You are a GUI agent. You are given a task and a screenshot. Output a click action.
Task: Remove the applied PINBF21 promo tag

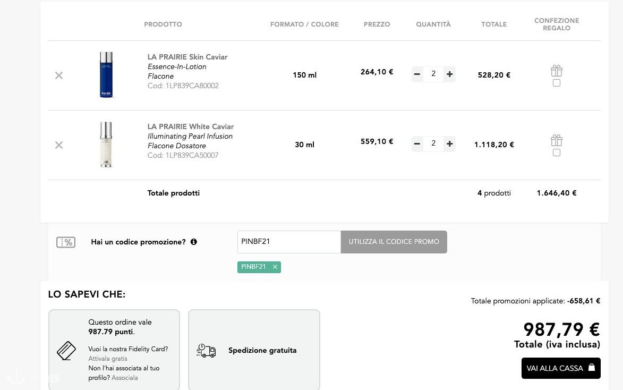click(x=275, y=267)
